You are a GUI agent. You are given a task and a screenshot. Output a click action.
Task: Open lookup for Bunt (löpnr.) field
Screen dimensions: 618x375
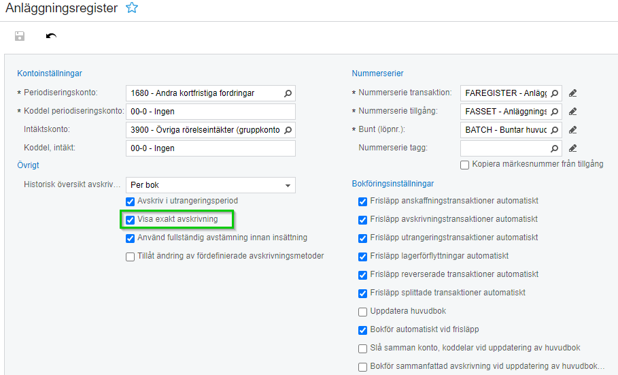point(555,130)
